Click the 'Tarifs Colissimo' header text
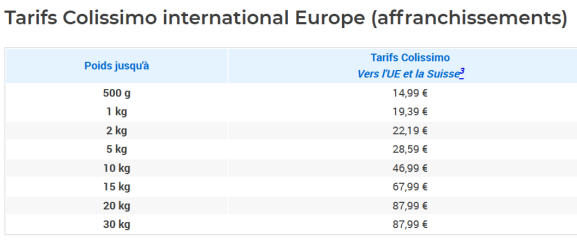The height and width of the screenshot is (243, 577). coord(410,58)
